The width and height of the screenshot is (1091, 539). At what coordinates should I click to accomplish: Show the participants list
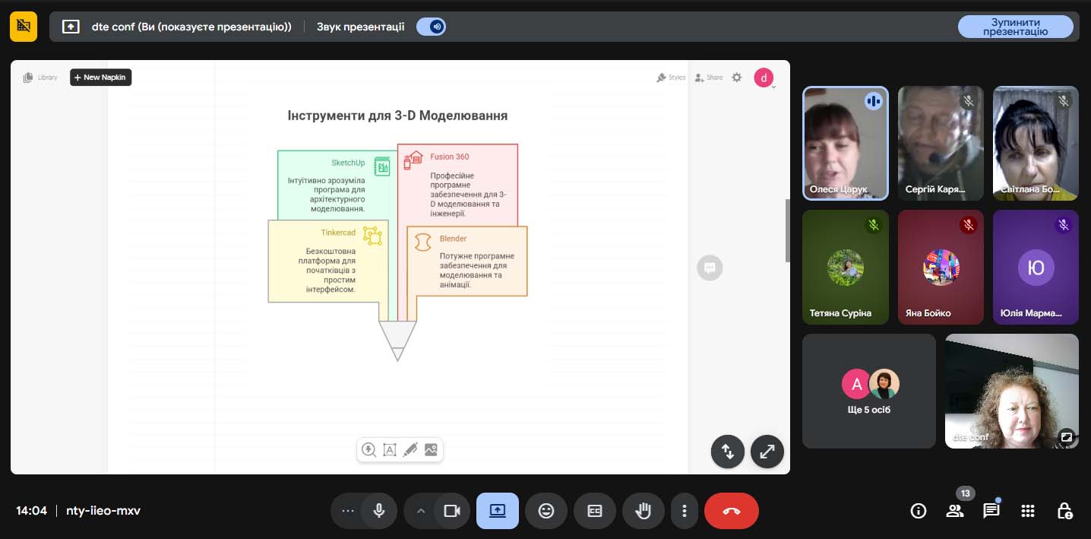click(954, 511)
